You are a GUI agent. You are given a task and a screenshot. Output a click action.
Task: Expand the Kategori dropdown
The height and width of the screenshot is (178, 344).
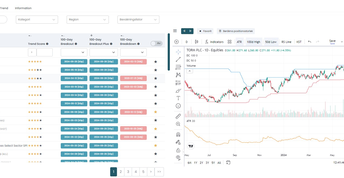37,20
